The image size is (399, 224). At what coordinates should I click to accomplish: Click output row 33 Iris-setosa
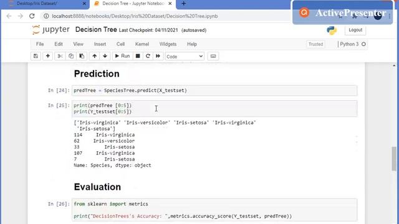pos(104,147)
